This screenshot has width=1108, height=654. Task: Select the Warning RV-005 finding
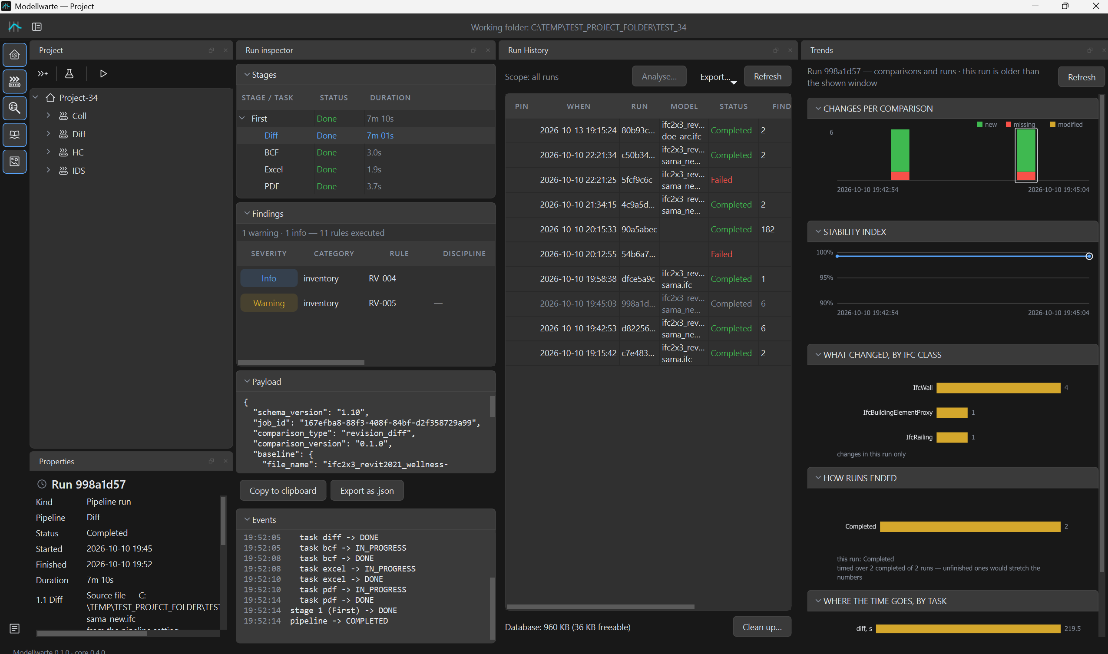(x=365, y=303)
